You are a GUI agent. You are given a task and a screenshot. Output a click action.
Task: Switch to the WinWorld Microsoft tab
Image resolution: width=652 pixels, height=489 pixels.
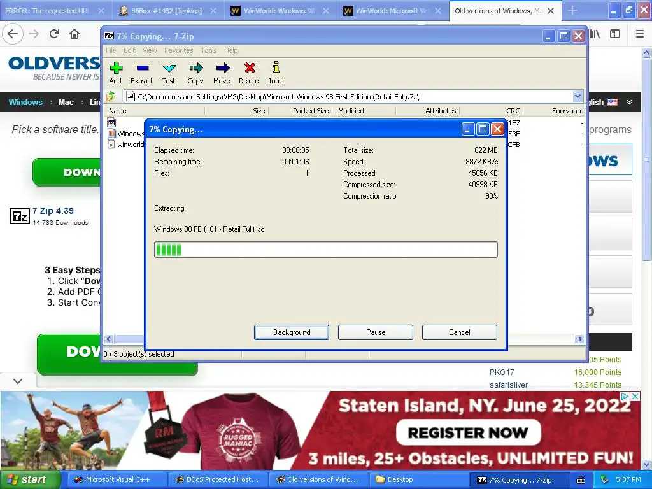pyautogui.click(x=393, y=11)
